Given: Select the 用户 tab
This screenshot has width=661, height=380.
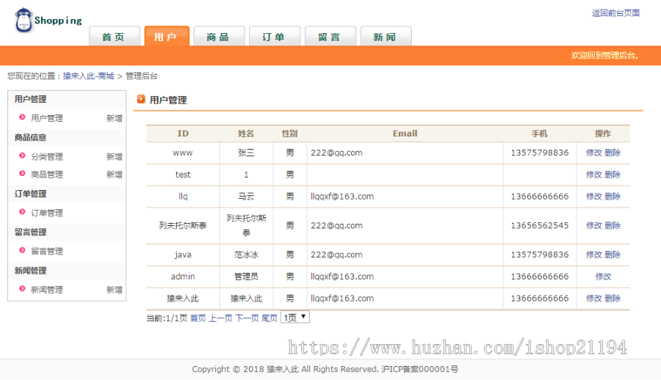Looking at the screenshot, I should coord(167,36).
